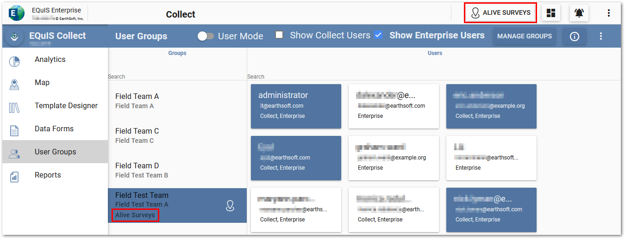
Task: Click the EQuIS Enterprise logo icon
Action: point(16,13)
